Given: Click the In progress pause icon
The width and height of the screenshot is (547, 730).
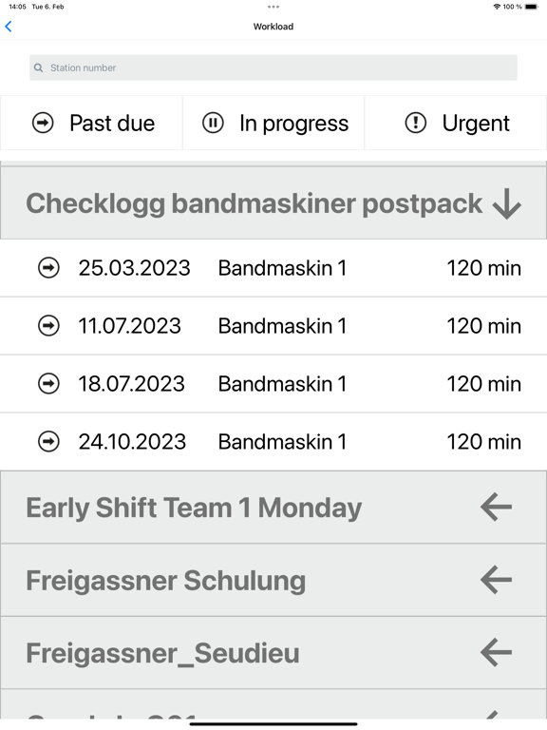Looking at the screenshot, I should pyautogui.click(x=213, y=123).
